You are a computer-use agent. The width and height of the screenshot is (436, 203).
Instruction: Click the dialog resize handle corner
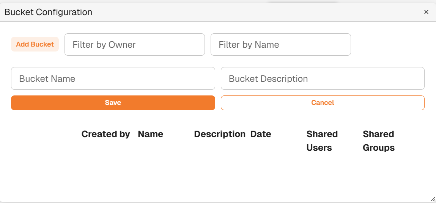(433, 199)
